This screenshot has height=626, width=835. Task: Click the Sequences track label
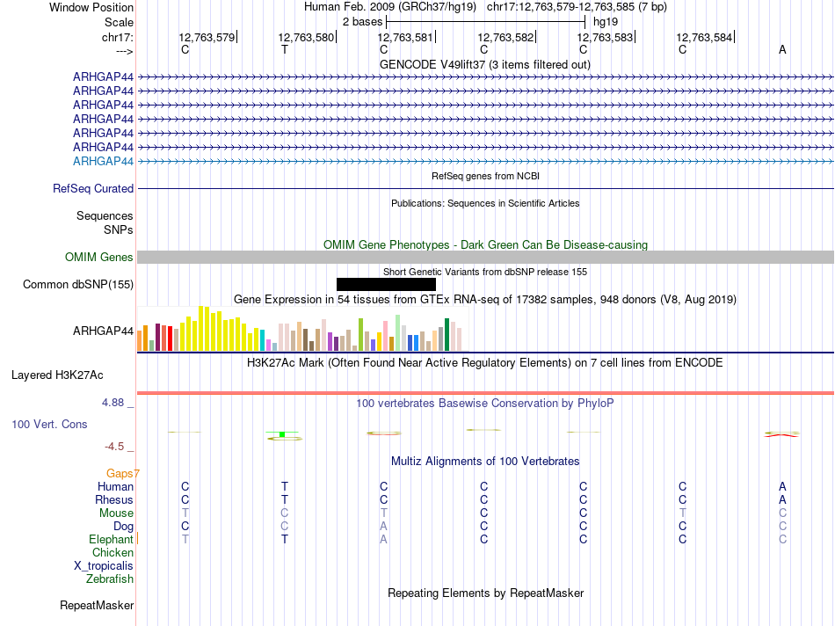(105, 215)
